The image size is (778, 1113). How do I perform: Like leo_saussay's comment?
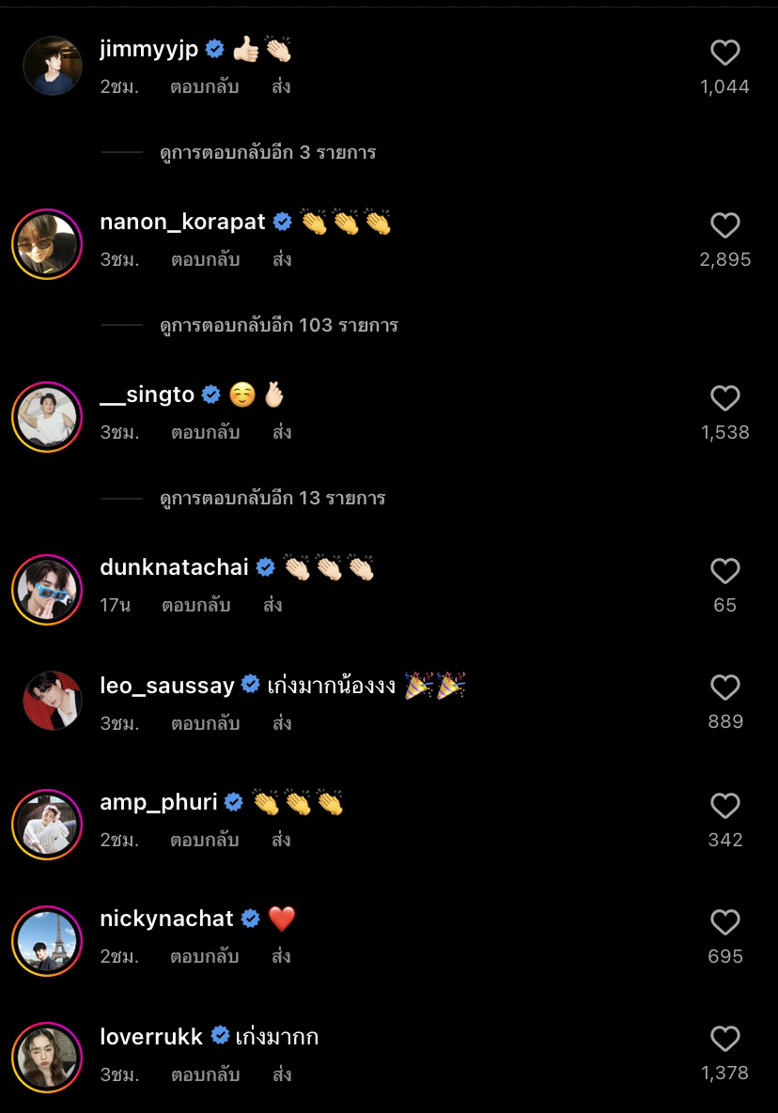(x=724, y=688)
